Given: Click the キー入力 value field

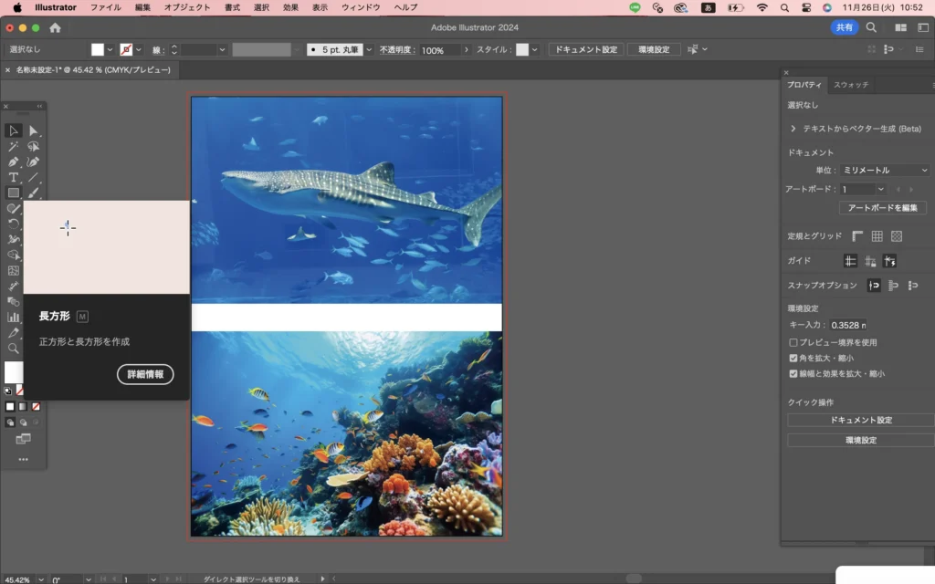Looking at the screenshot, I should pyautogui.click(x=848, y=325).
